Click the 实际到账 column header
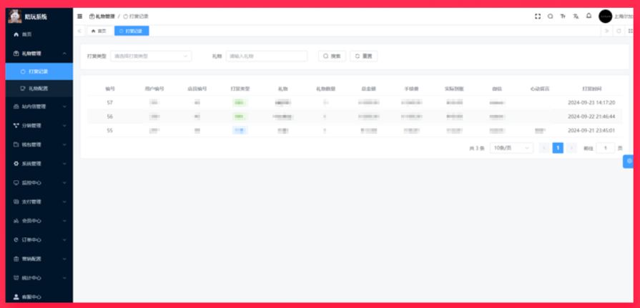Viewport: 640px width, 308px height. 454,89
